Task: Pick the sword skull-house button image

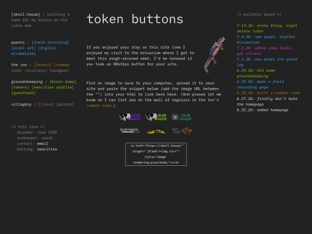Action: tap(130, 131)
